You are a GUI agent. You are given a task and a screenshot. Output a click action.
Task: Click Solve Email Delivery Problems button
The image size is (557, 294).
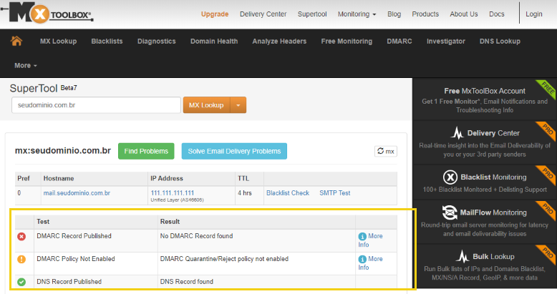tap(234, 151)
